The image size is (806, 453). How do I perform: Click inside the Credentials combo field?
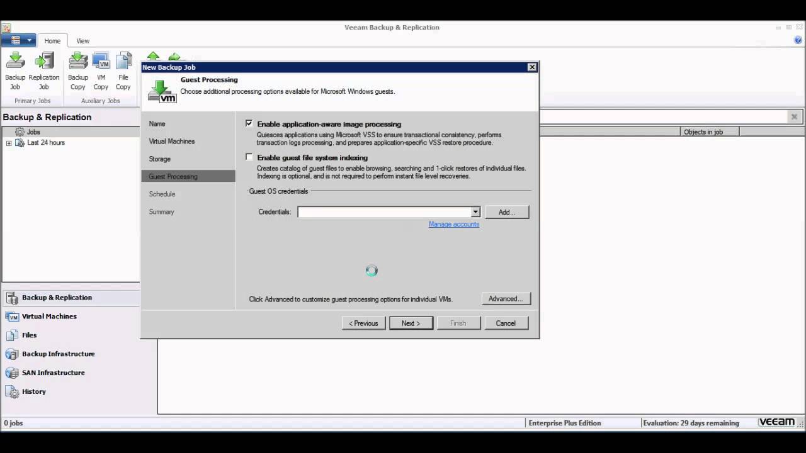click(x=384, y=212)
